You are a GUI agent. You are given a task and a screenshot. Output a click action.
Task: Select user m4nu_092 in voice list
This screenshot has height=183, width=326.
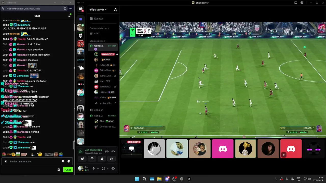click(x=105, y=76)
